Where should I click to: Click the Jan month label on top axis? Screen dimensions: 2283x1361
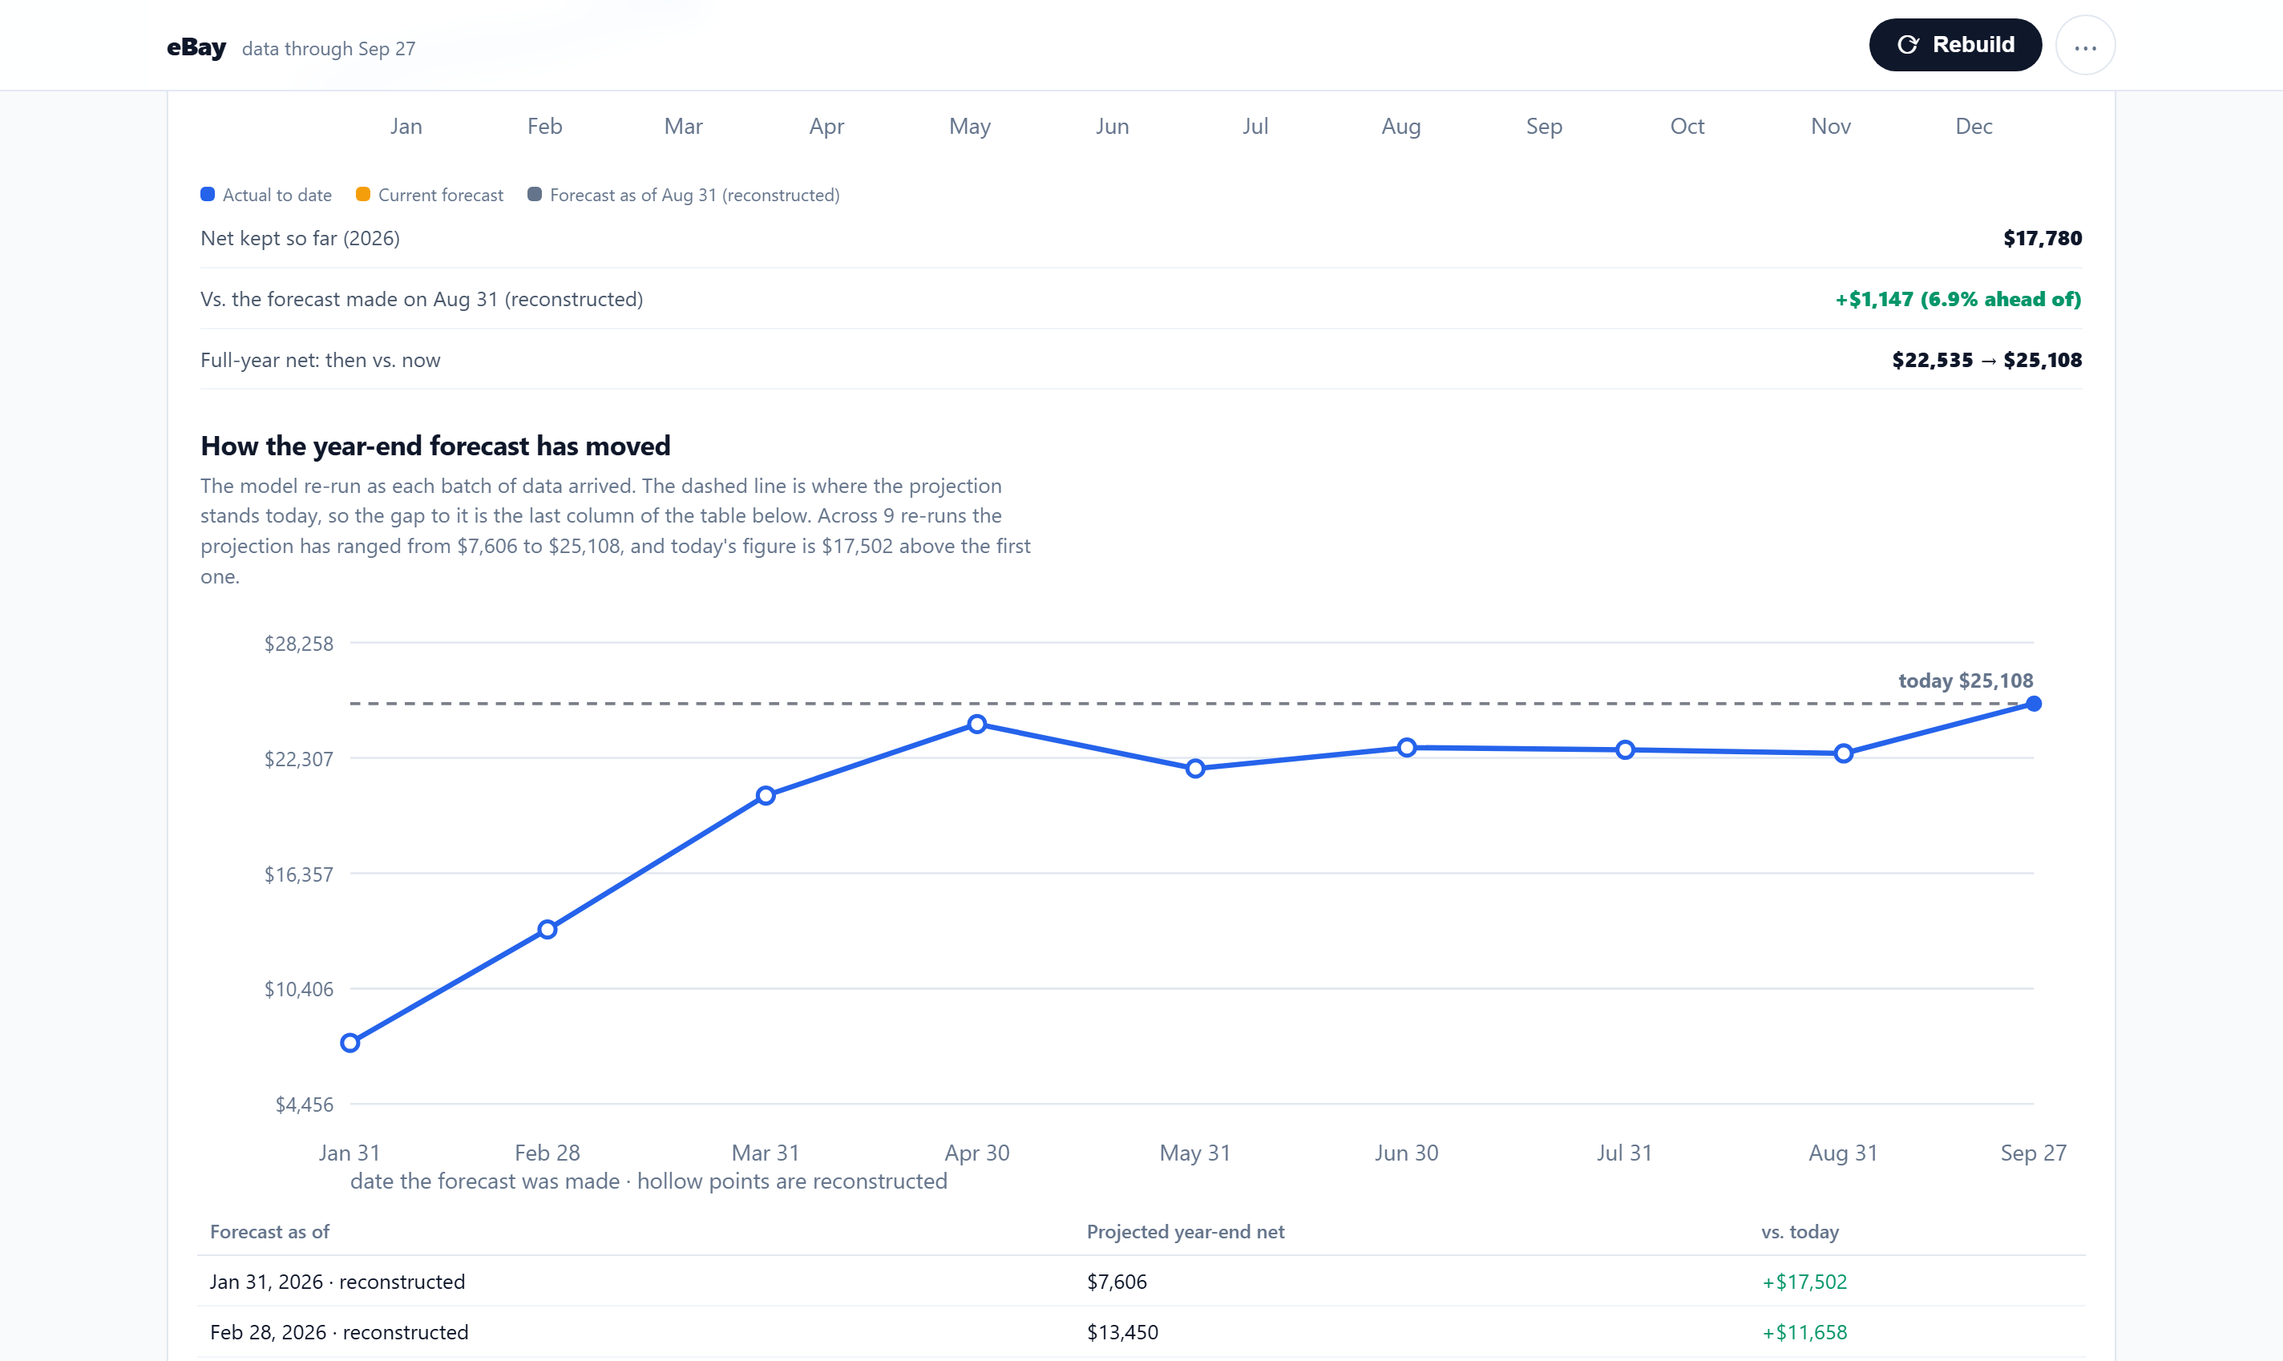tap(406, 126)
